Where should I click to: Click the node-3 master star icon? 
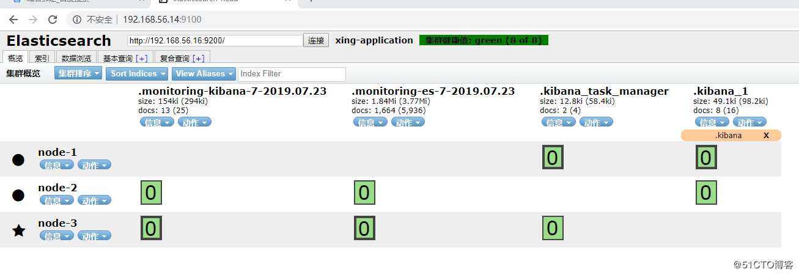point(19,230)
